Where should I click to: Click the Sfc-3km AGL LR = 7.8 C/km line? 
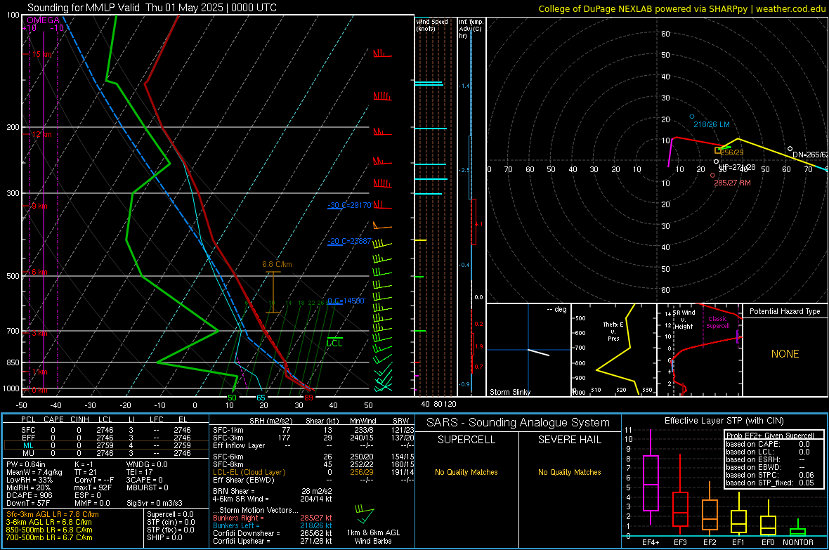click(53, 514)
